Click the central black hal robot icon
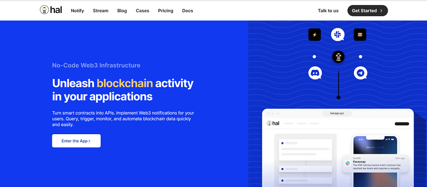This screenshot has width=427, height=187. [x=338, y=57]
